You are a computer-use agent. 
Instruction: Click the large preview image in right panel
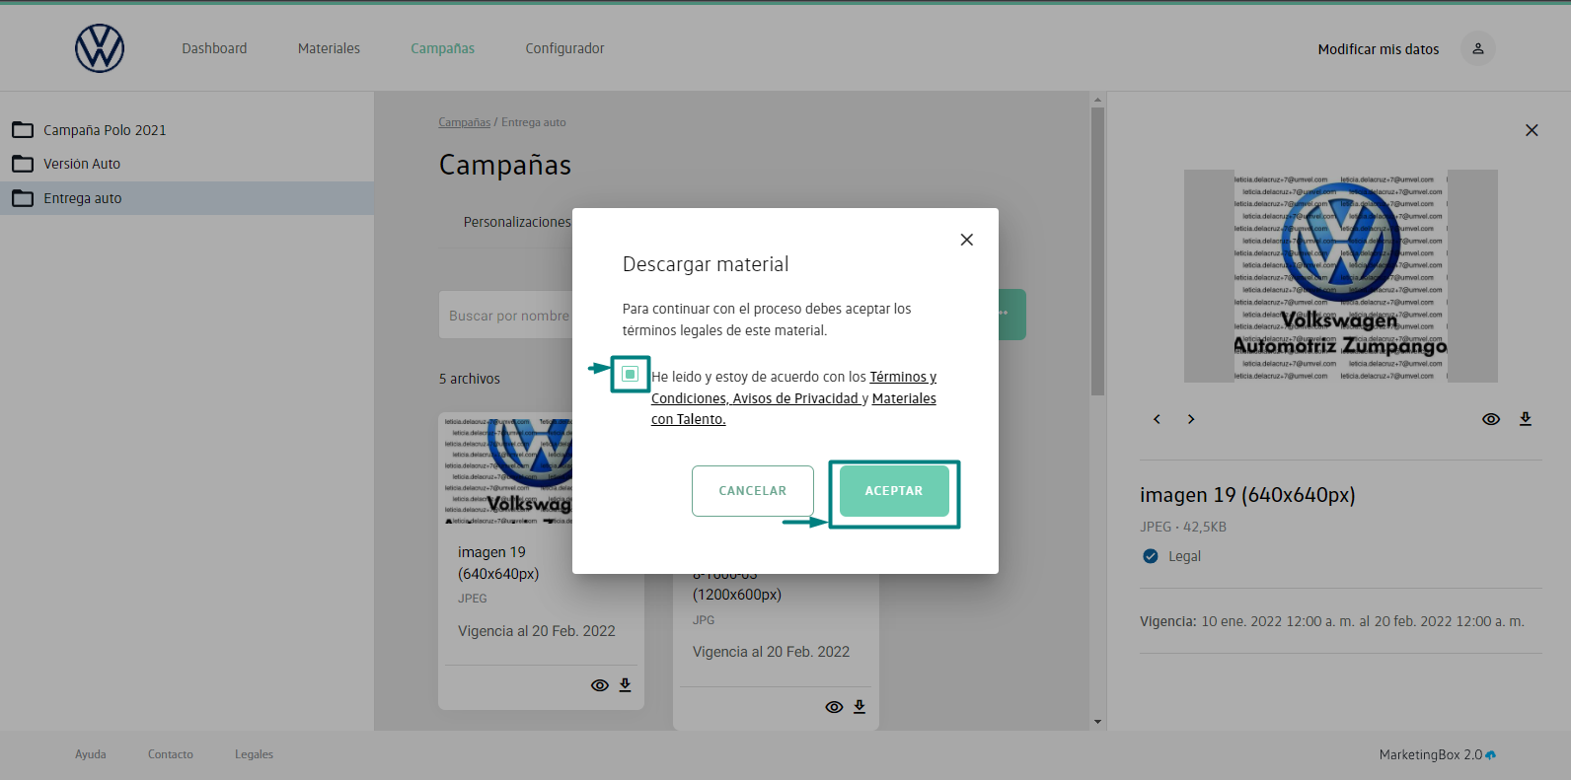(1340, 276)
